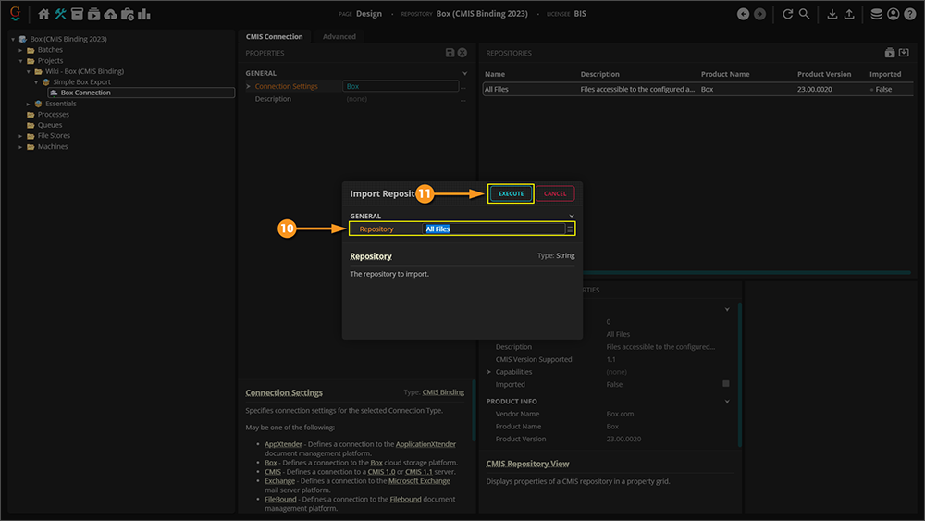Open the Home page icon
Image resolution: width=925 pixels, height=521 pixels.
(43, 14)
